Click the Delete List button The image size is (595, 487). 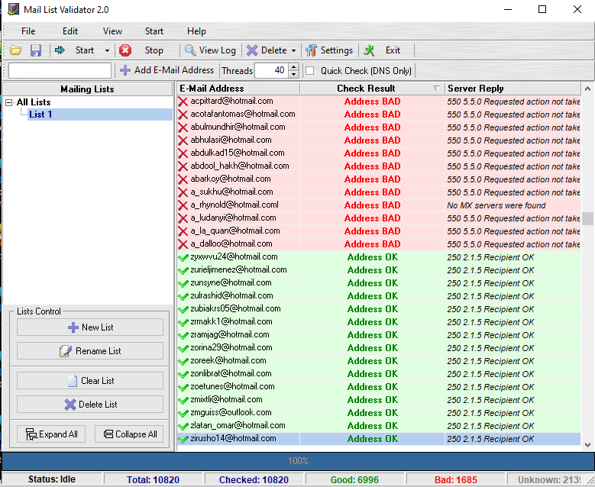point(90,405)
